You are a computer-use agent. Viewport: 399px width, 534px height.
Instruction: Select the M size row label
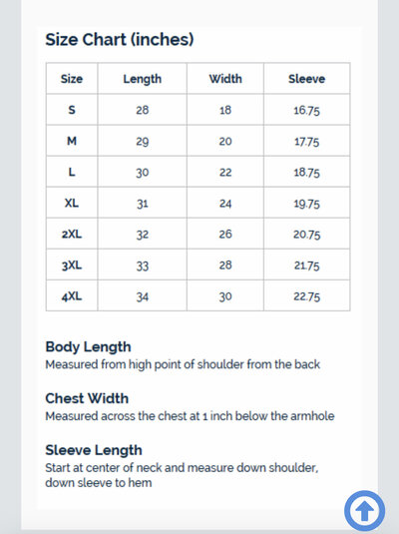72,141
